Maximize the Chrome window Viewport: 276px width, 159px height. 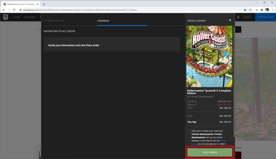264,3
